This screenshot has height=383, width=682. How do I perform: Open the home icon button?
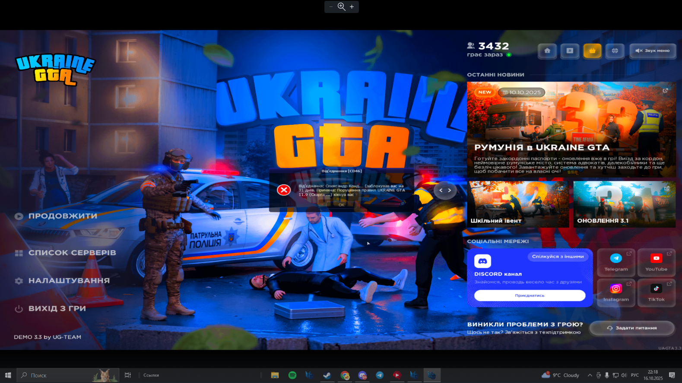pos(547,51)
